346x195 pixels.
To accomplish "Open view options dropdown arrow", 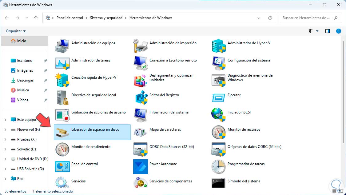I will click(317, 31).
